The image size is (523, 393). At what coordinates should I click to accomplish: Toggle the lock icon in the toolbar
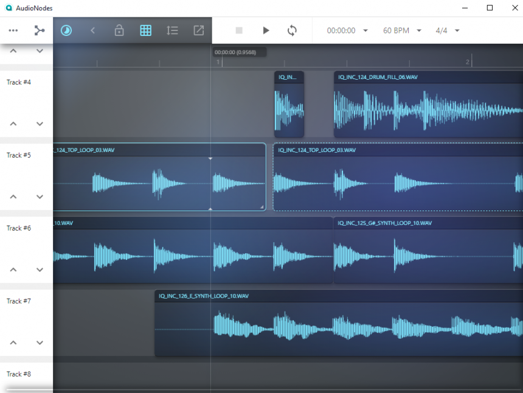pos(119,30)
